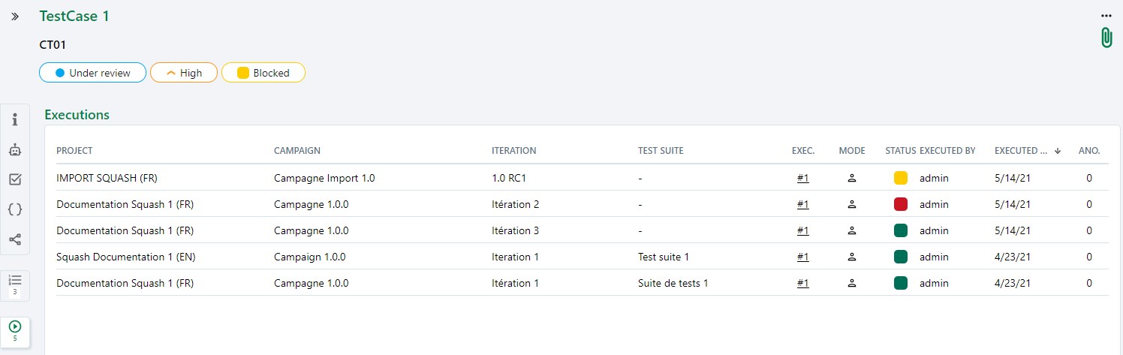Open the curly braces parameters panel
Screen dimensions: 1123x355
click(15, 209)
